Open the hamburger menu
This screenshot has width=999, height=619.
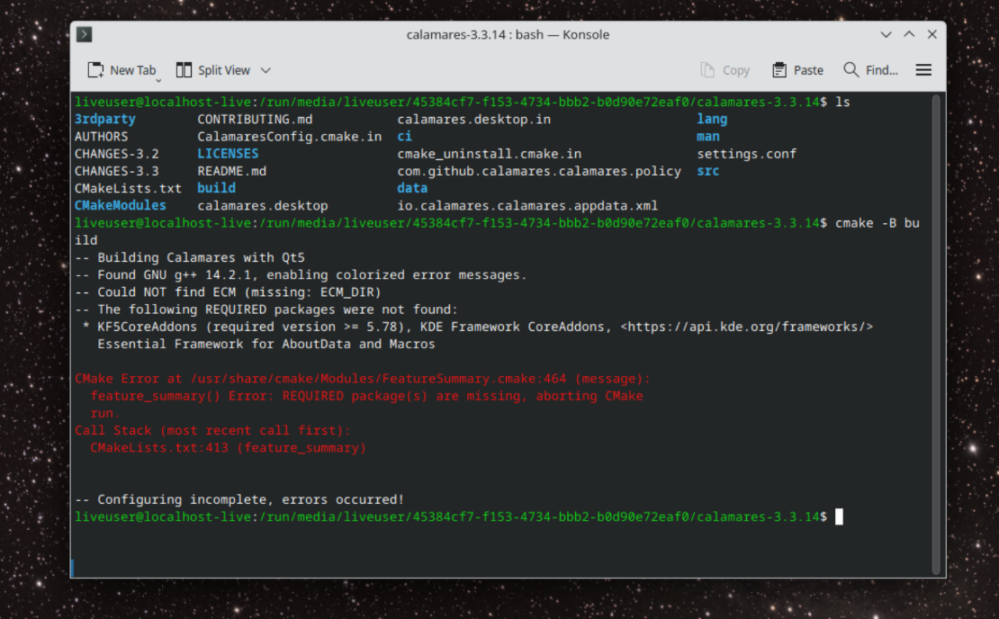(x=923, y=70)
